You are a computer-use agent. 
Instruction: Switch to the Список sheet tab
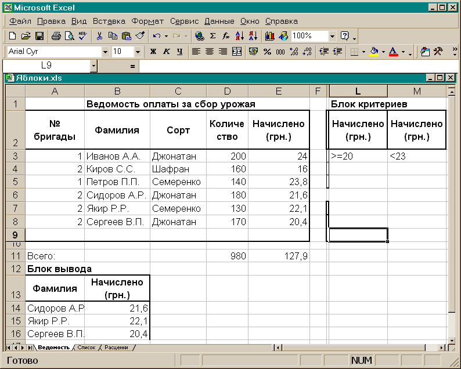click(86, 348)
